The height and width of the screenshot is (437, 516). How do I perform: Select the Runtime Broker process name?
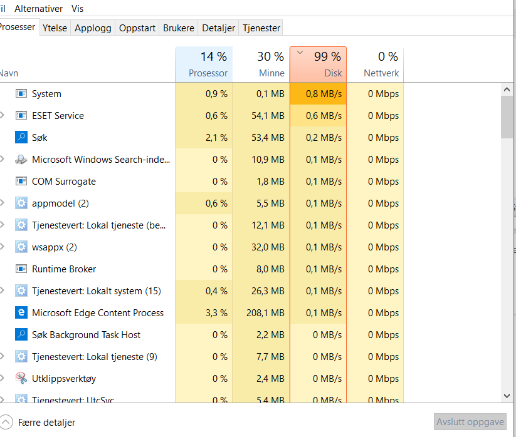point(64,269)
